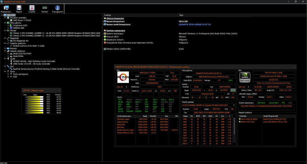The image size is (307, 164).
Task: Click the Płyta główna board icon
Action: tap(8, 23)
